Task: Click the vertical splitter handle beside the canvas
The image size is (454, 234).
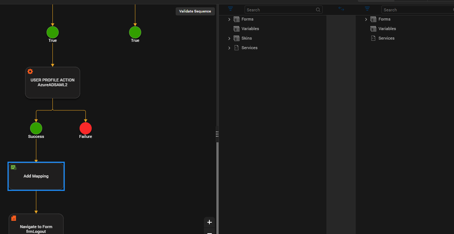Action: (217, 134)
